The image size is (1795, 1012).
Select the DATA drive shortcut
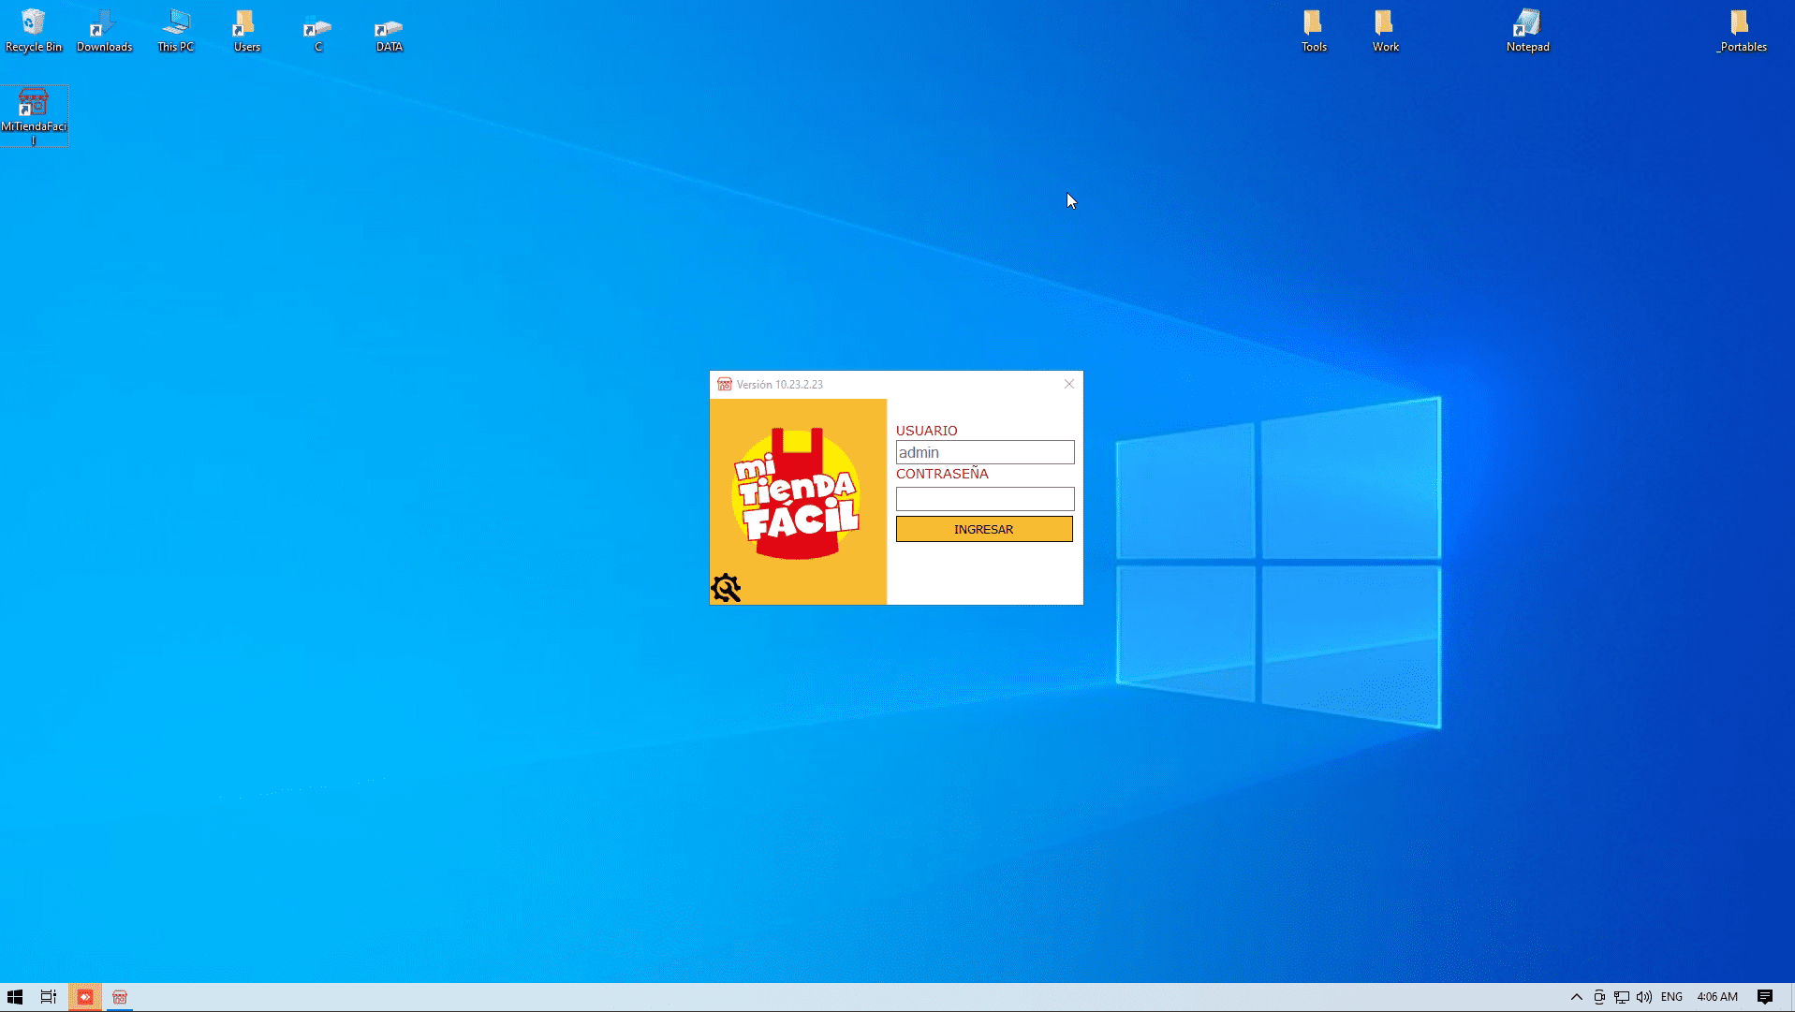tap(389, 30)
